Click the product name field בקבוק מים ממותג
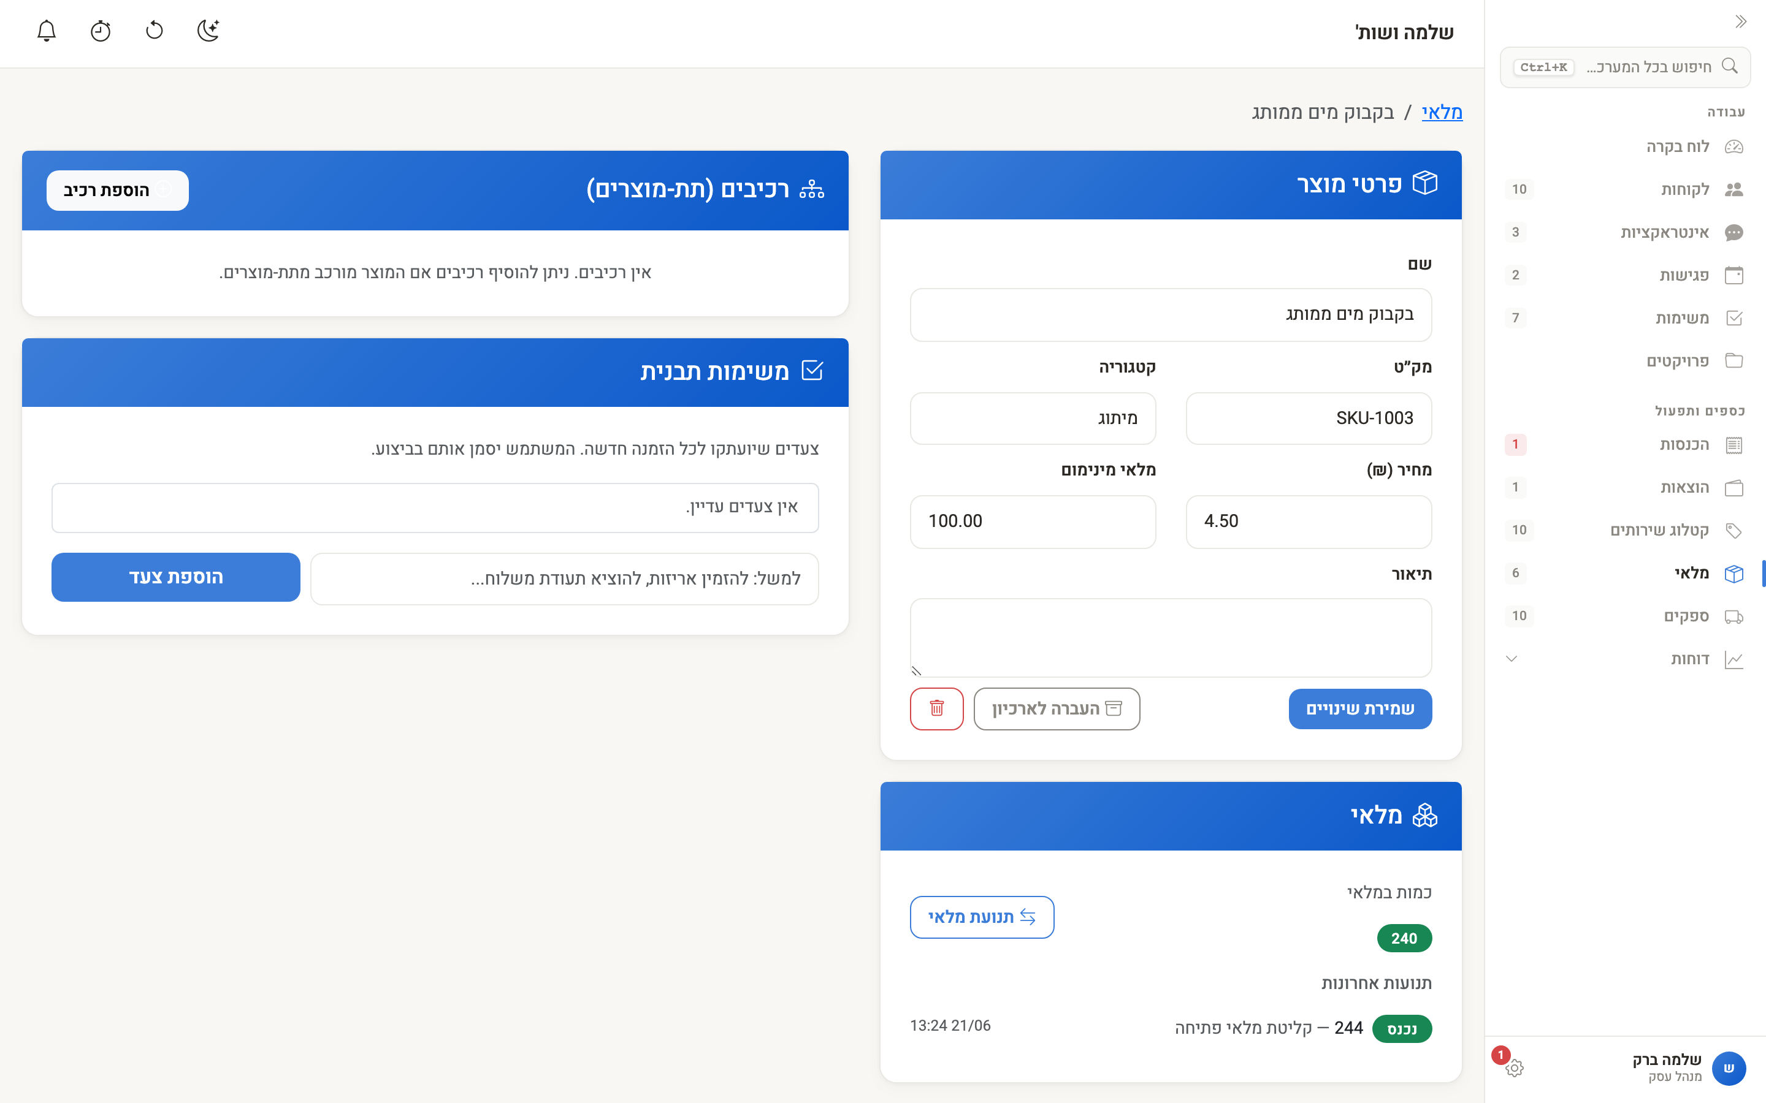1766x1103 pixels. click(x=1171, y=314)
